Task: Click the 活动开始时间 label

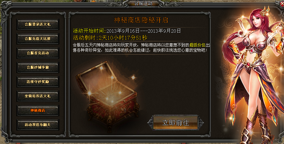Action: (x=90, y=31)
